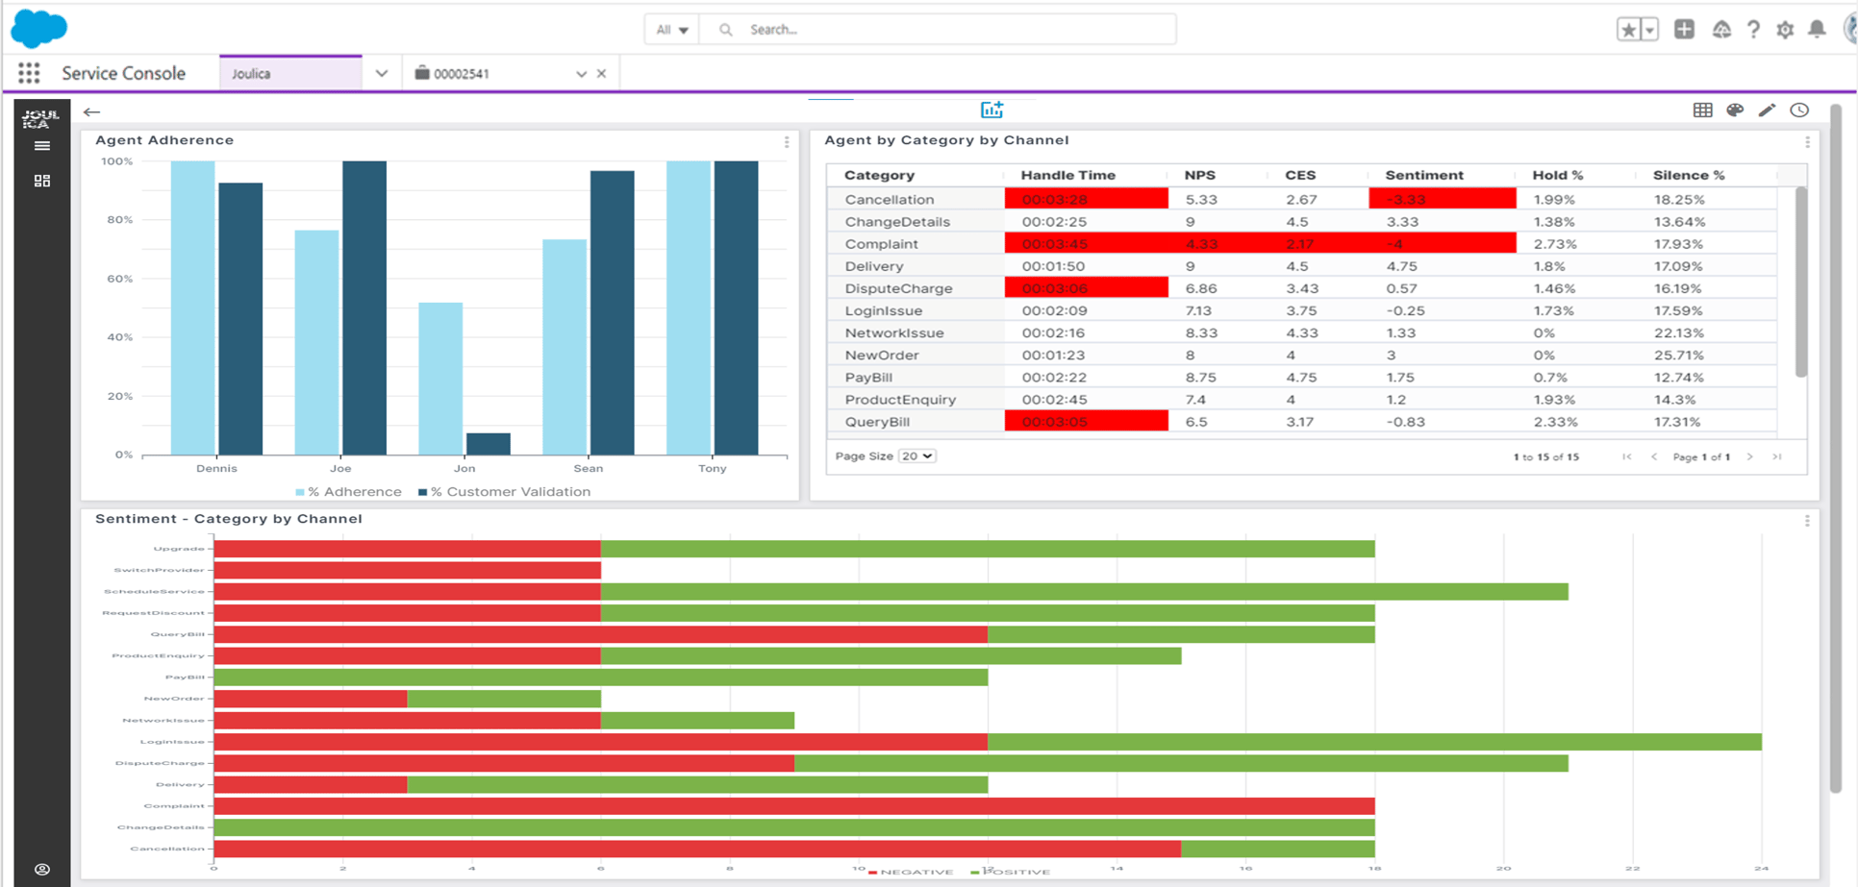Switch to table grid view icon
This screenshot has height=887, width=1858.
coord(1702,111)
